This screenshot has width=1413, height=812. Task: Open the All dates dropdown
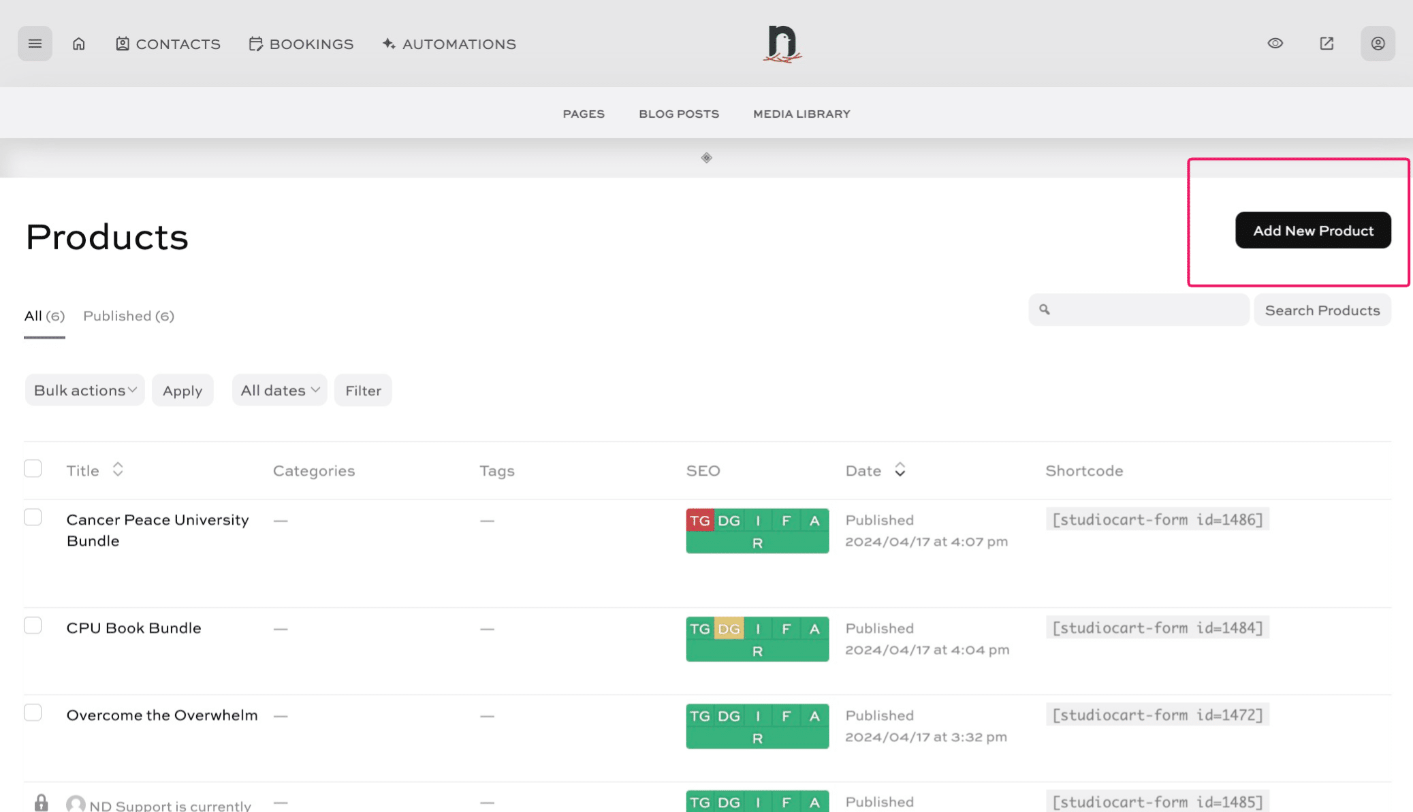pos(279,390)
